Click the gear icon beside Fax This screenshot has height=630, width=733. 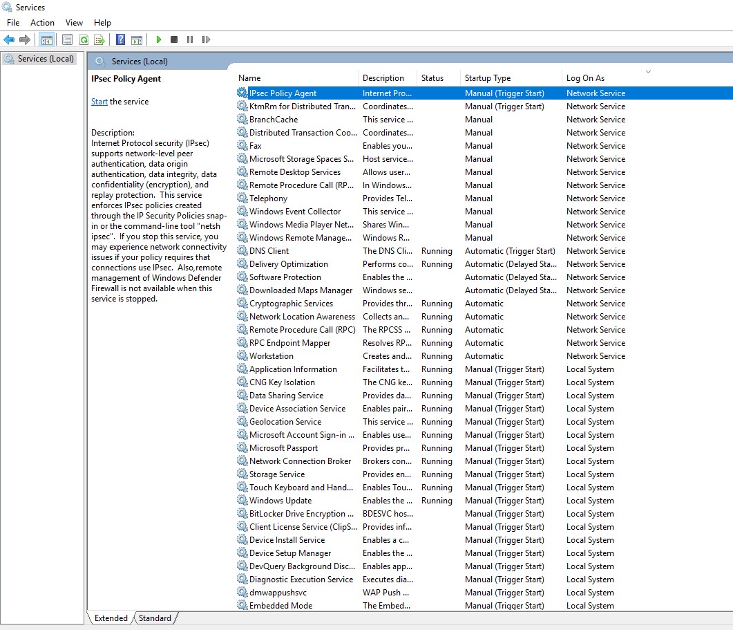click(242, 145)
